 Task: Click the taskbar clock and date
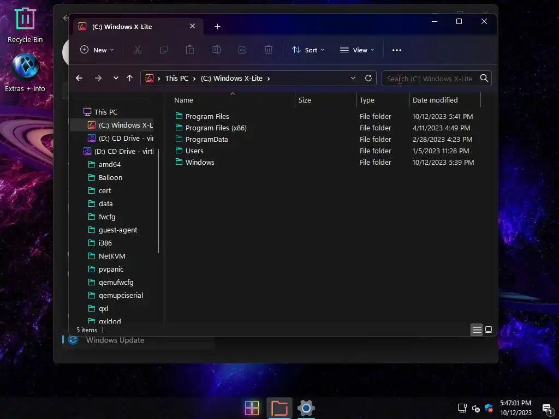[x=515, y=408]
